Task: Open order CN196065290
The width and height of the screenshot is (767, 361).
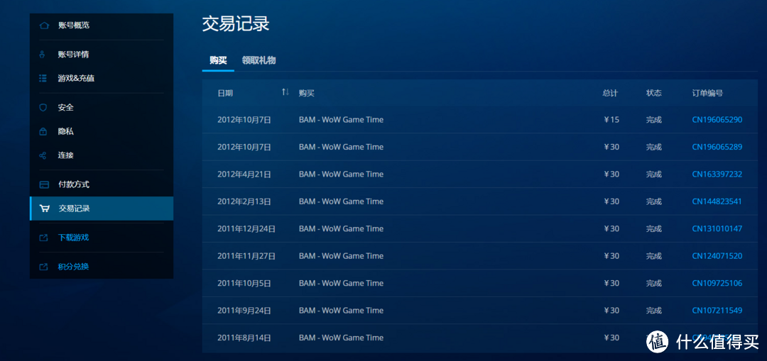Action: point(717,120)
